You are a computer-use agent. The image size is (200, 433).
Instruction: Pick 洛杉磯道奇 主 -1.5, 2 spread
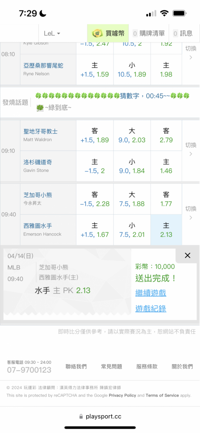pos(94,166)
